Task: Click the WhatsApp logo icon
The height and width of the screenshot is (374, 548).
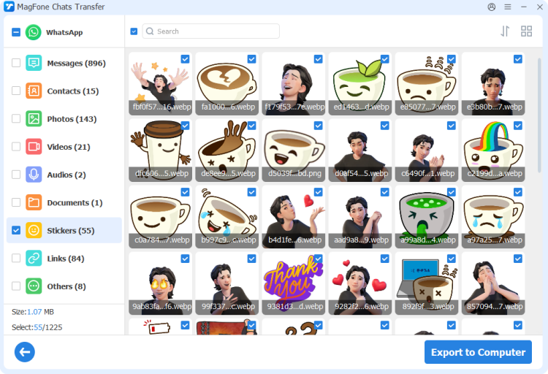Action: click(x=33, y=32)
